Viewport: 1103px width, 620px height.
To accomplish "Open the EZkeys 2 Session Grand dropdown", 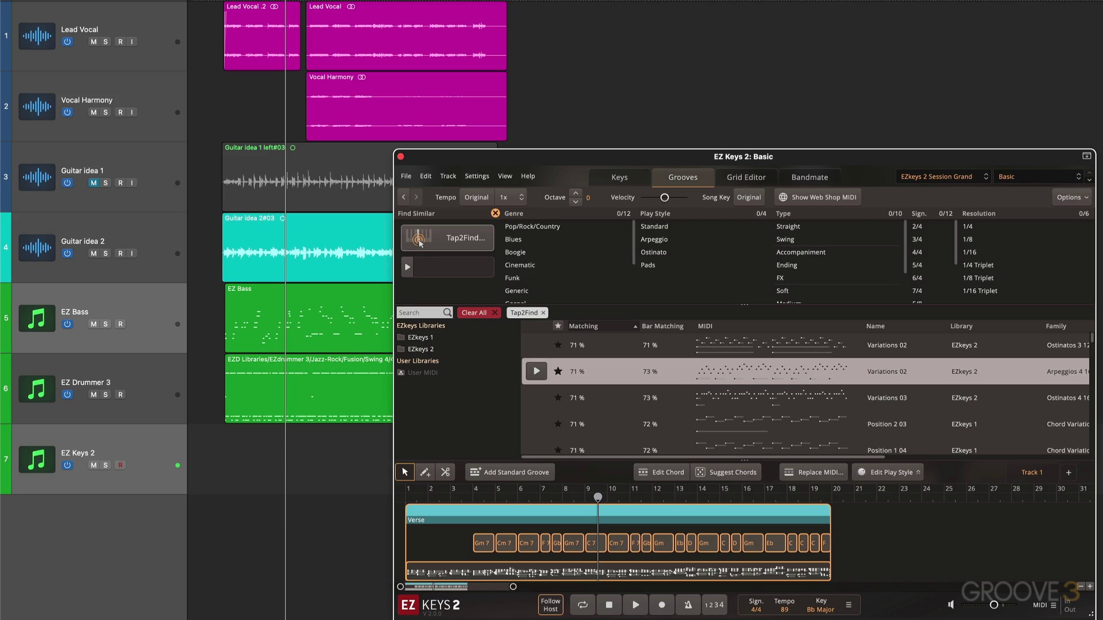I will 944,176.
